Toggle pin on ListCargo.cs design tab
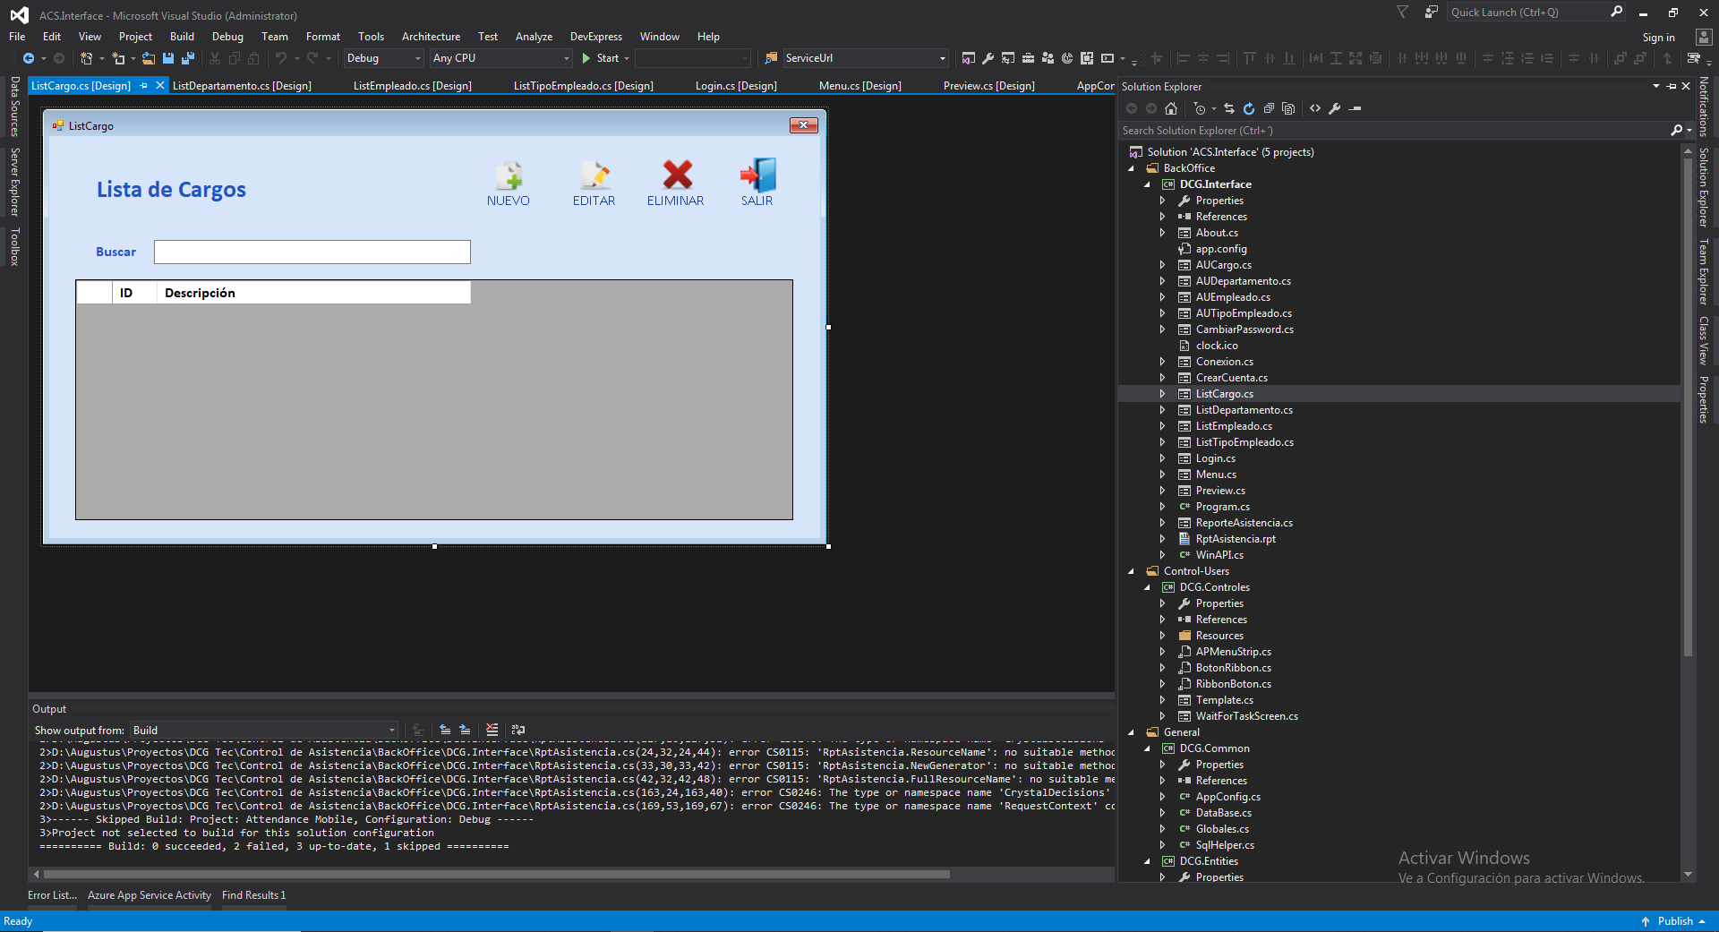This screenshot has height=932, width=1719. tap(144, 86)
